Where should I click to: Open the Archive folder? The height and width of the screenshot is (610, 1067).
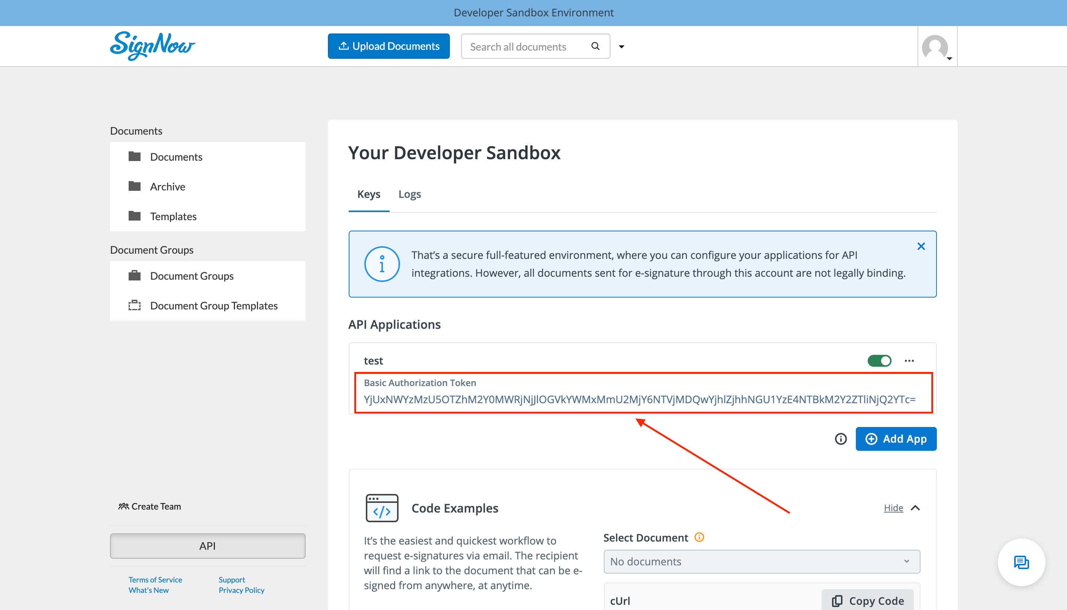[208, 186]
